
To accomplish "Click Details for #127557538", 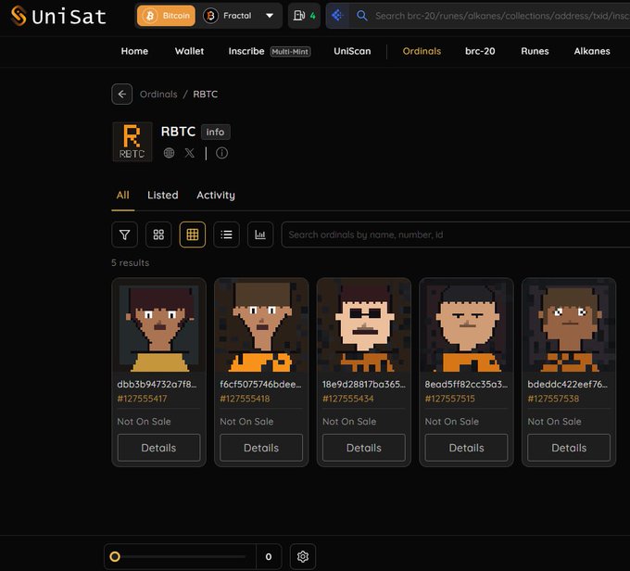I will [x=569, y=448].
